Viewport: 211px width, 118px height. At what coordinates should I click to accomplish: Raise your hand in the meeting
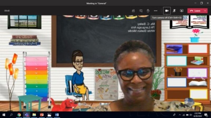point(148,11)
